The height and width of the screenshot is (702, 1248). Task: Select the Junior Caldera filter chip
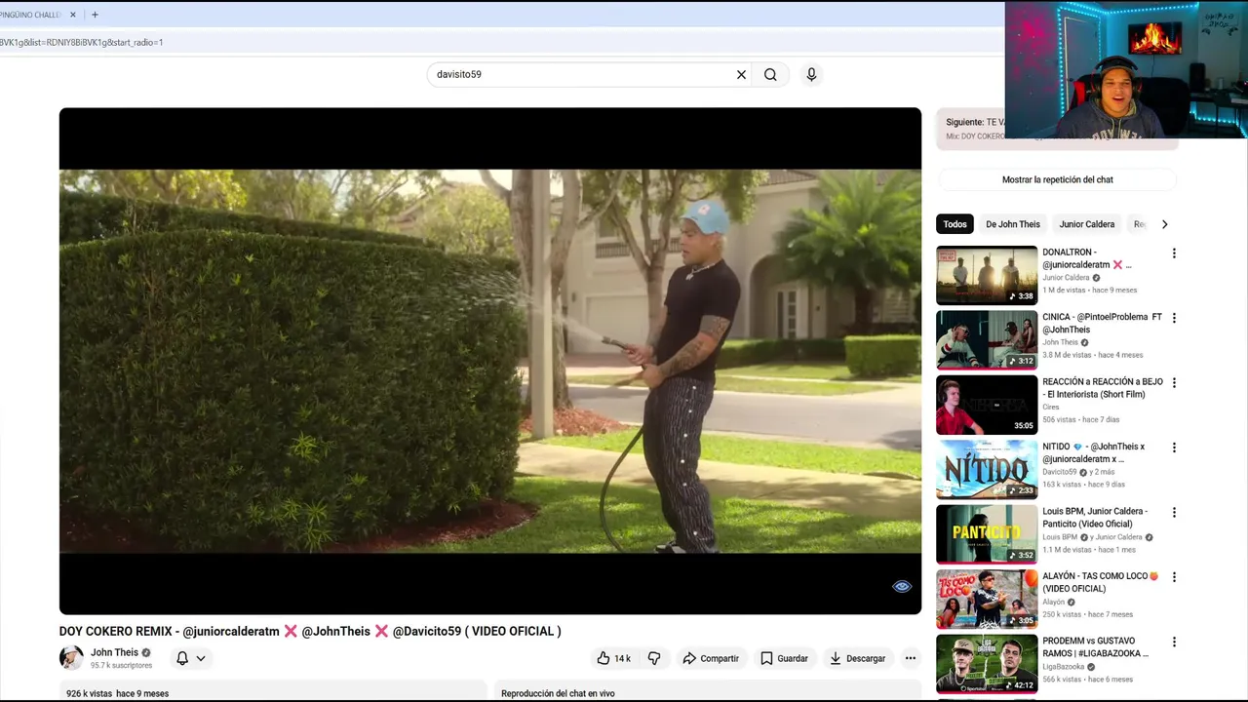click(1086, 224)
